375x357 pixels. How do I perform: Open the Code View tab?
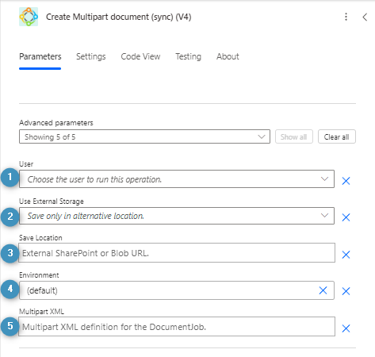pos(140,56)
